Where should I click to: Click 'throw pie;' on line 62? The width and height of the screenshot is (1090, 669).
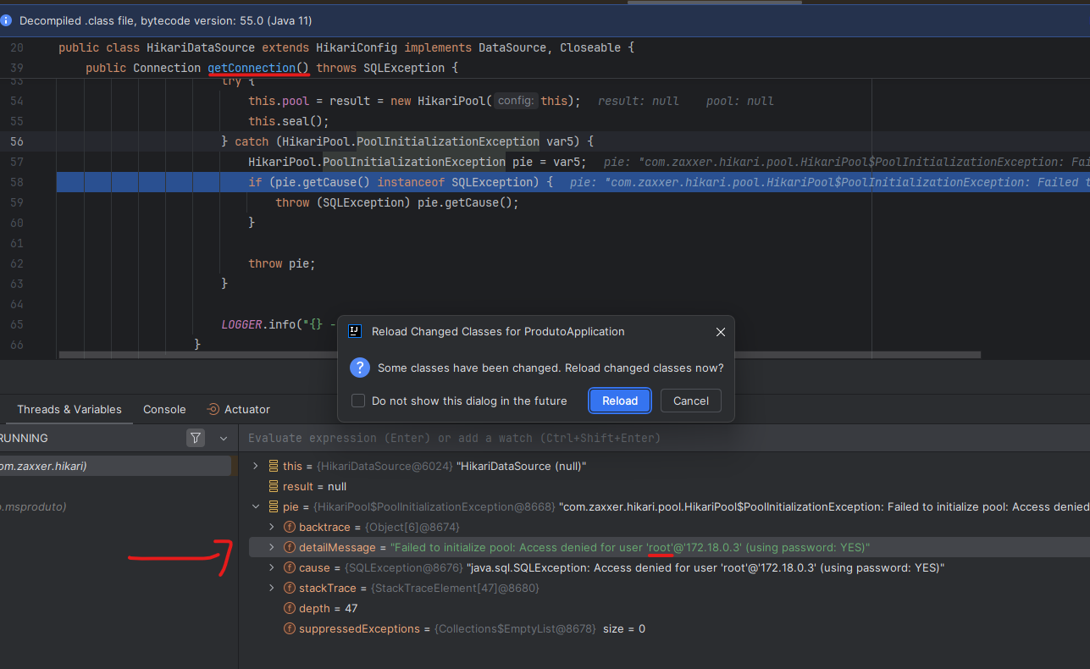pyautogui.click(x=282, y=263)
